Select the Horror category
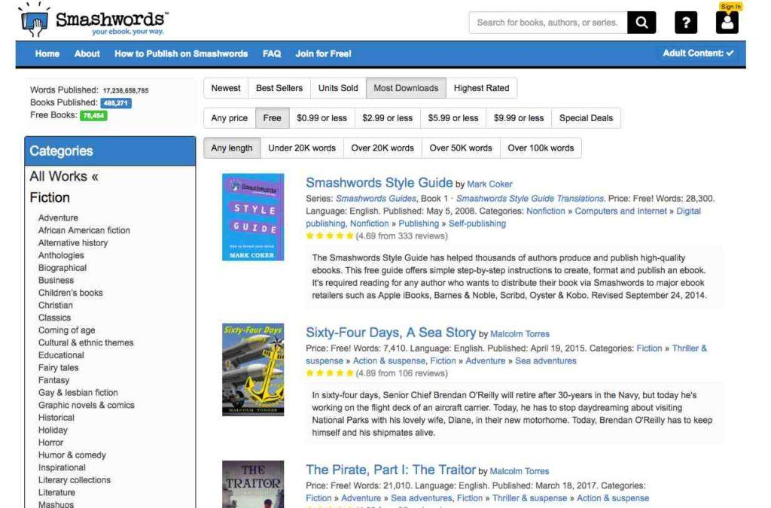Screen dimensions: 771x508 tap(51, 442)
